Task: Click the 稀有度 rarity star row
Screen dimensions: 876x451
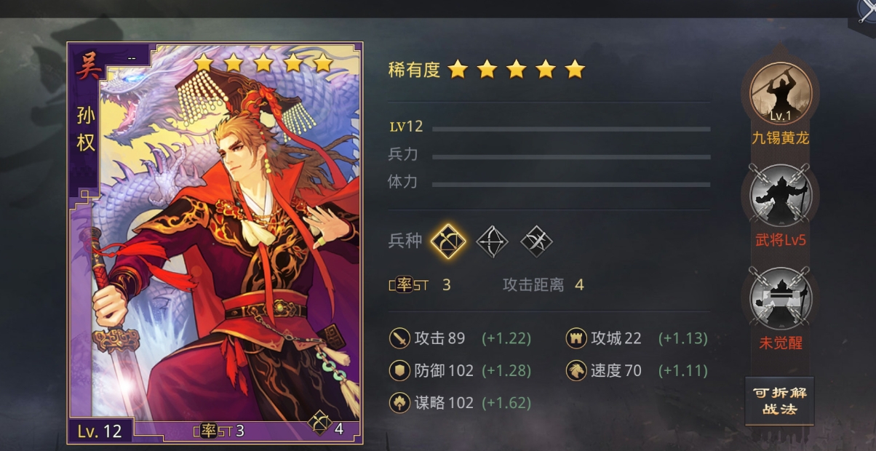Action: (x=517, y=70)
